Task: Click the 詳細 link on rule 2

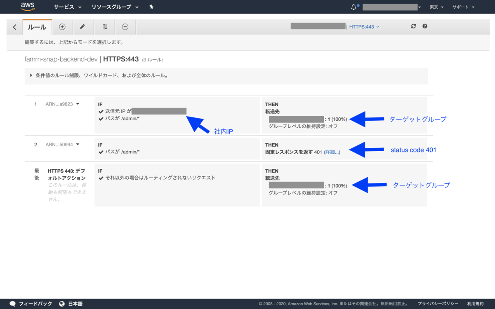Action: point(332,152)
